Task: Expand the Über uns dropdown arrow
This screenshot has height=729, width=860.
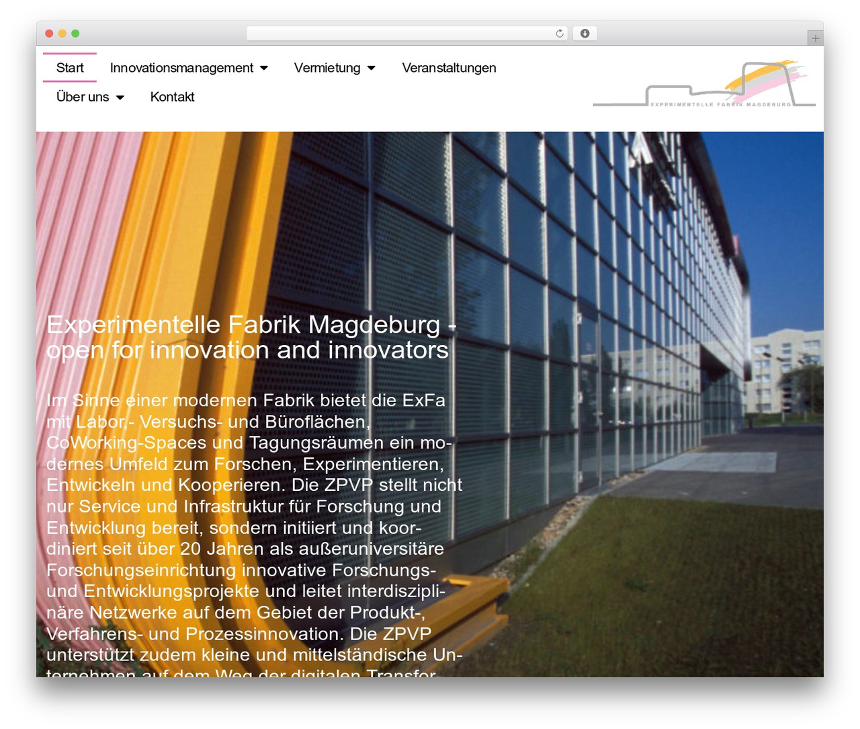Action: coord(120,98)
